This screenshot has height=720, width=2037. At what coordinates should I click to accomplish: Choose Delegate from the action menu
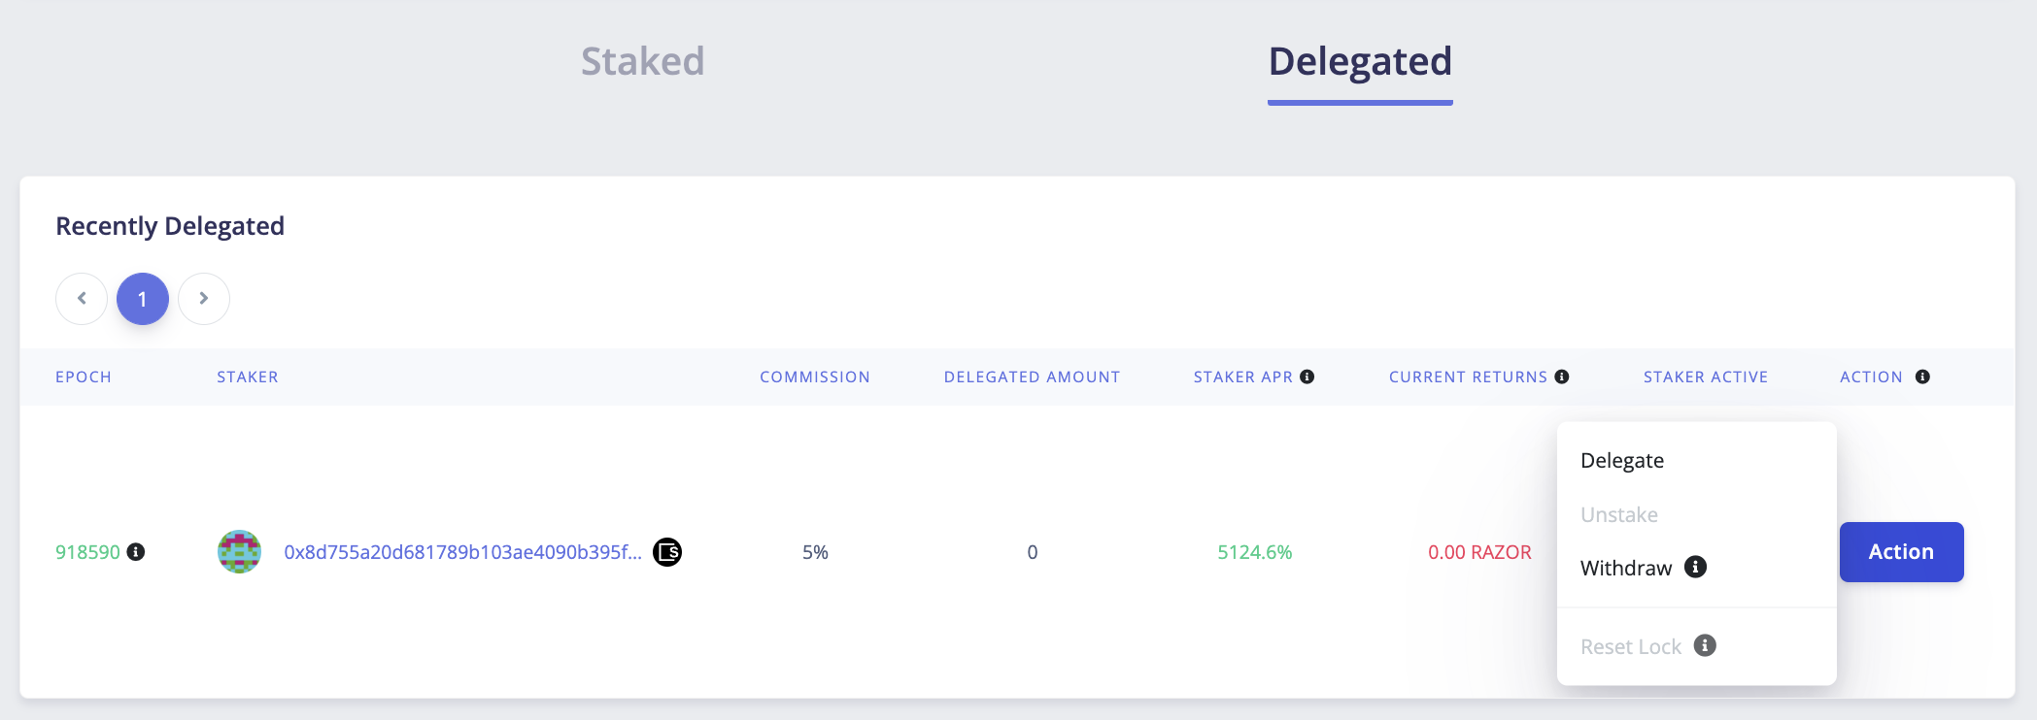pos(1622,460)
